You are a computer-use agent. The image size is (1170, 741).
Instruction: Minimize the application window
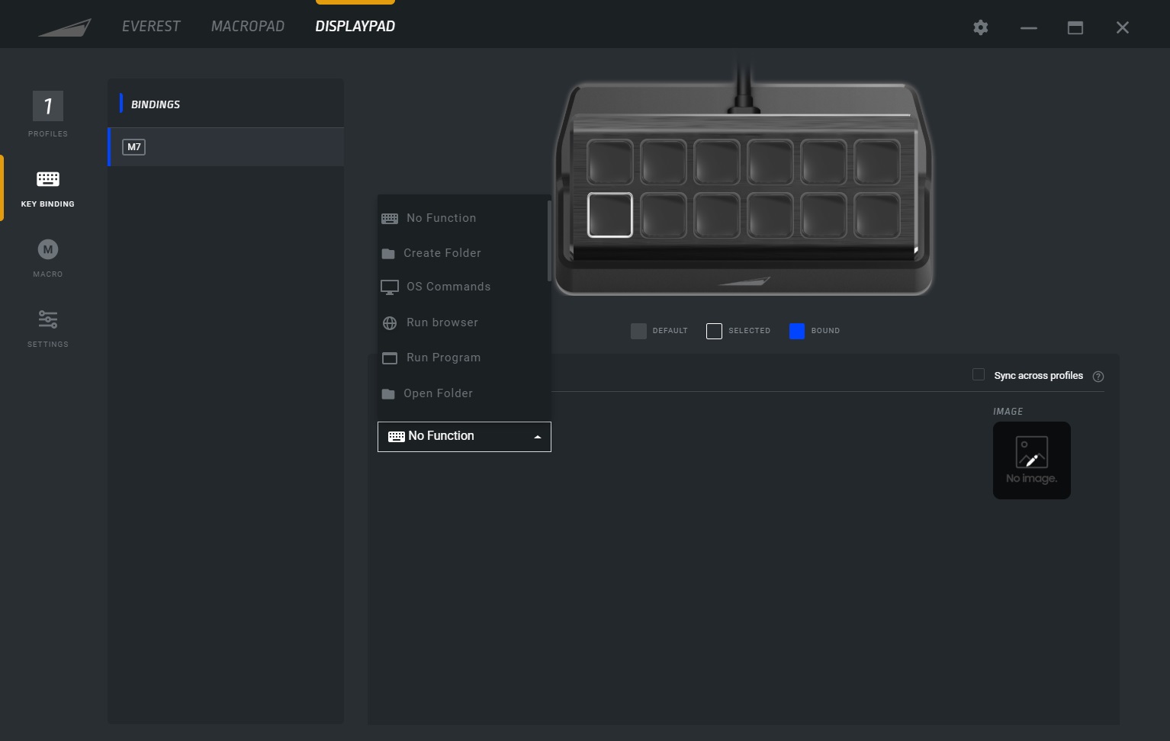click(x=1029, y=27)
